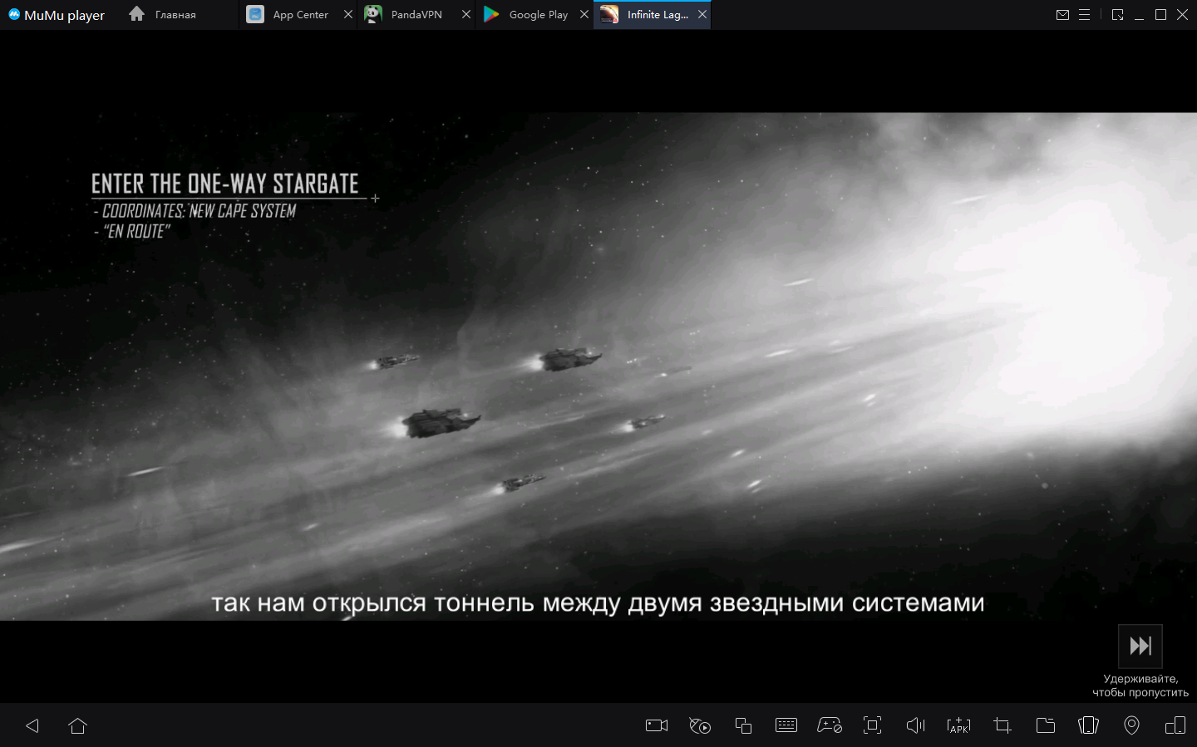Open the virtual location pin icon
The width and height of the screenshot is (1197, 747).
1131,725
